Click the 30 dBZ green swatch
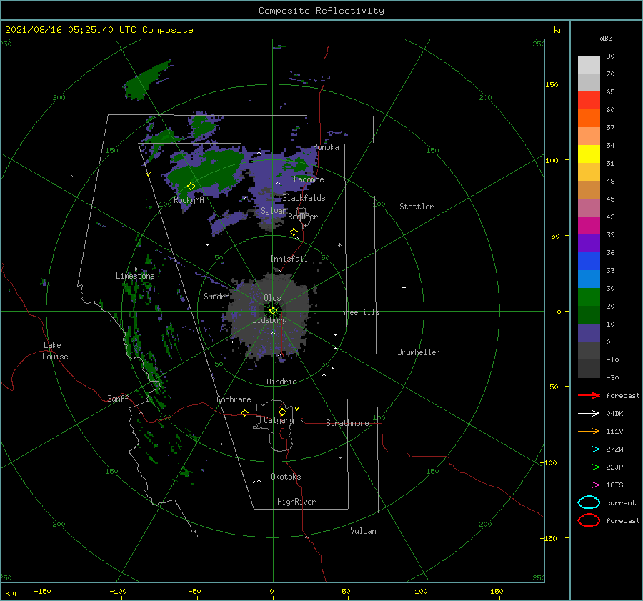Viewport: 643px width, 601px height. click(x=589, y=297)
